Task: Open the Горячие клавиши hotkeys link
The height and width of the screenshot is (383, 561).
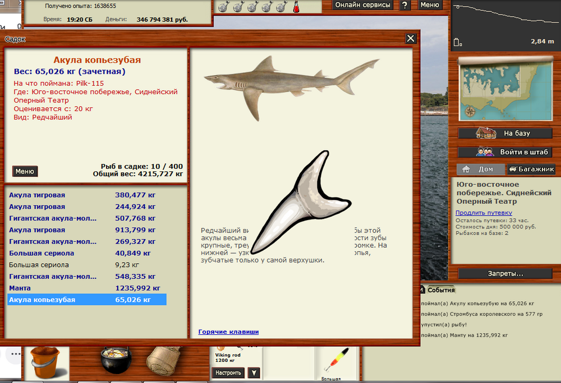Action: pos(228,331)
